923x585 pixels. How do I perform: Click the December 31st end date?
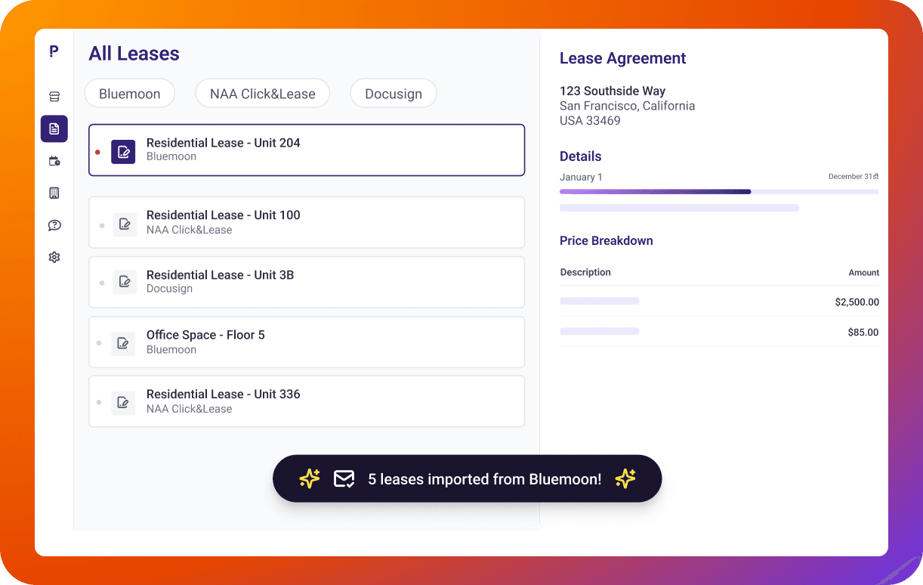click(x=854, y=177)
